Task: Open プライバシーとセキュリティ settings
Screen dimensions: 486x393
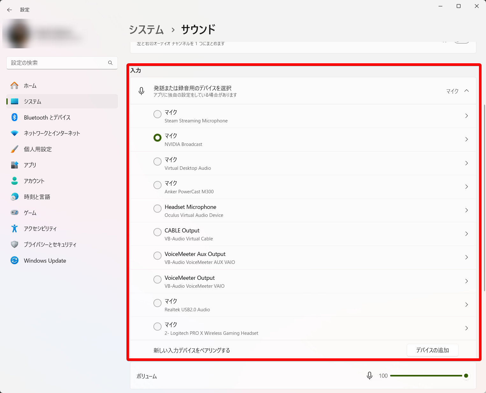Action: [62, 245]
